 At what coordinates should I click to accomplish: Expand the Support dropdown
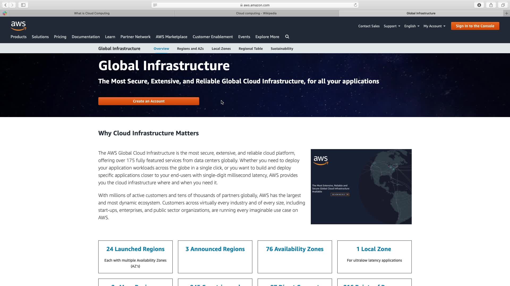point(392,26)
